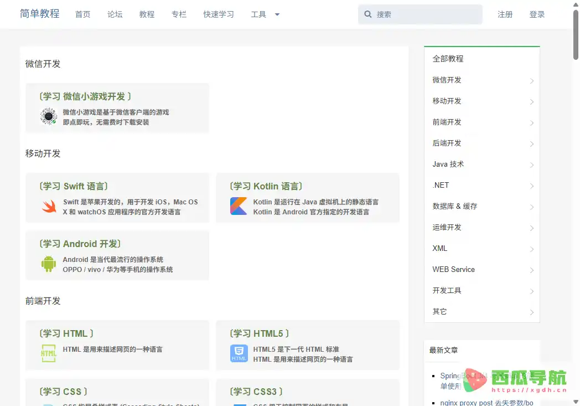
Task: Open nginx proxy post article link
Action: coord(486,402)
